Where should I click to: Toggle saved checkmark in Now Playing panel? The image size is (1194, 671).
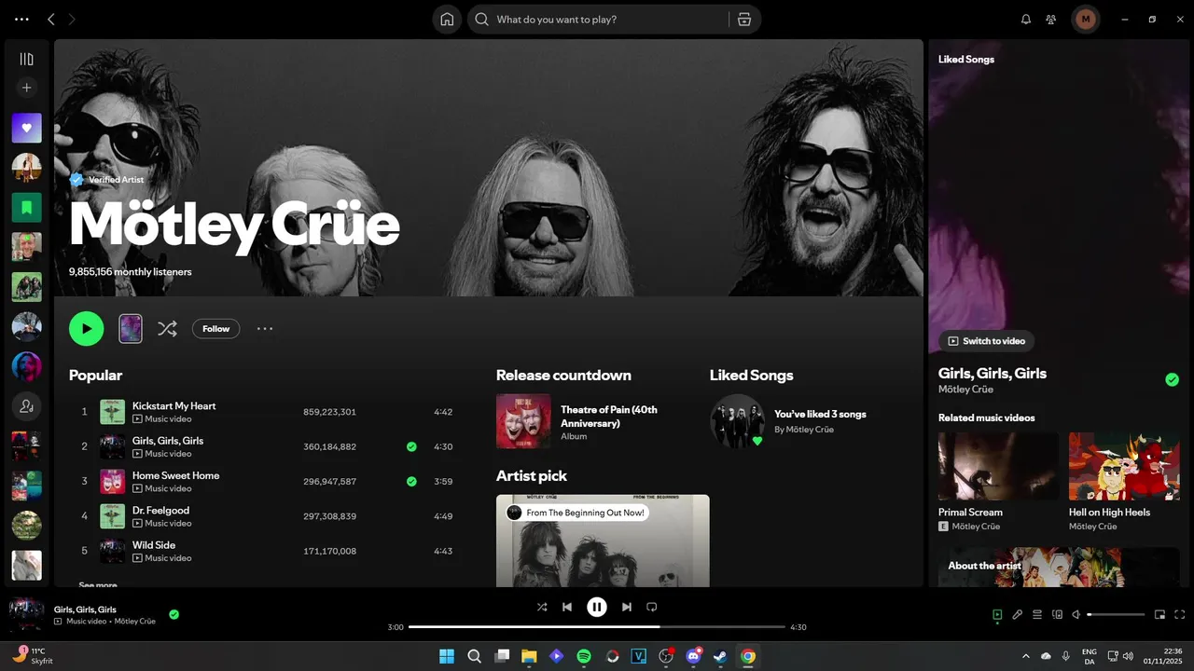tap(1172, 379)
